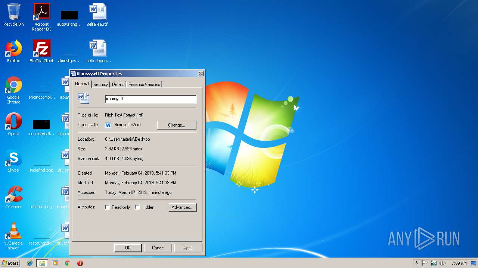Click the file name input field
This screenshot has width=478, height=268.
[150, 99]
